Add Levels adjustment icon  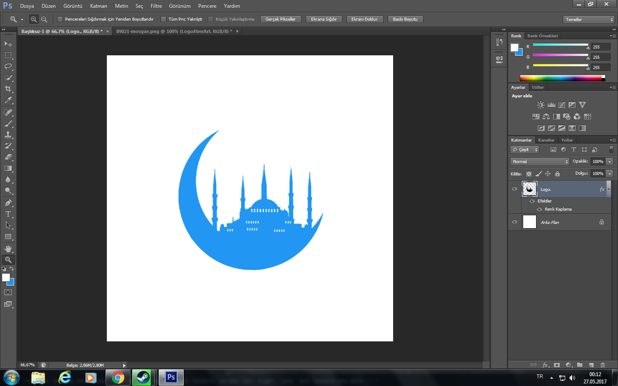pos(551,105)
